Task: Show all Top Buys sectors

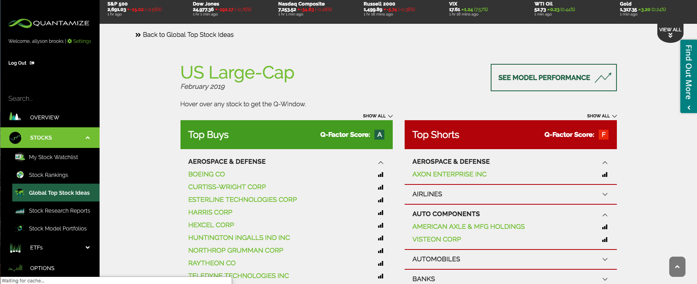Action: [x=378, y=116]
